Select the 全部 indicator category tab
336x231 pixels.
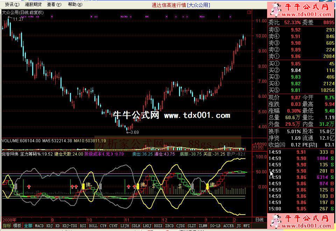tap(28, 226)
